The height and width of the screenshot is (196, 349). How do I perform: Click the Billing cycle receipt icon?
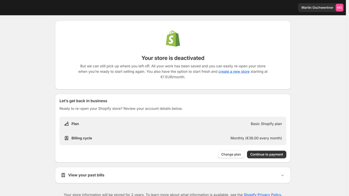[66, 138]
